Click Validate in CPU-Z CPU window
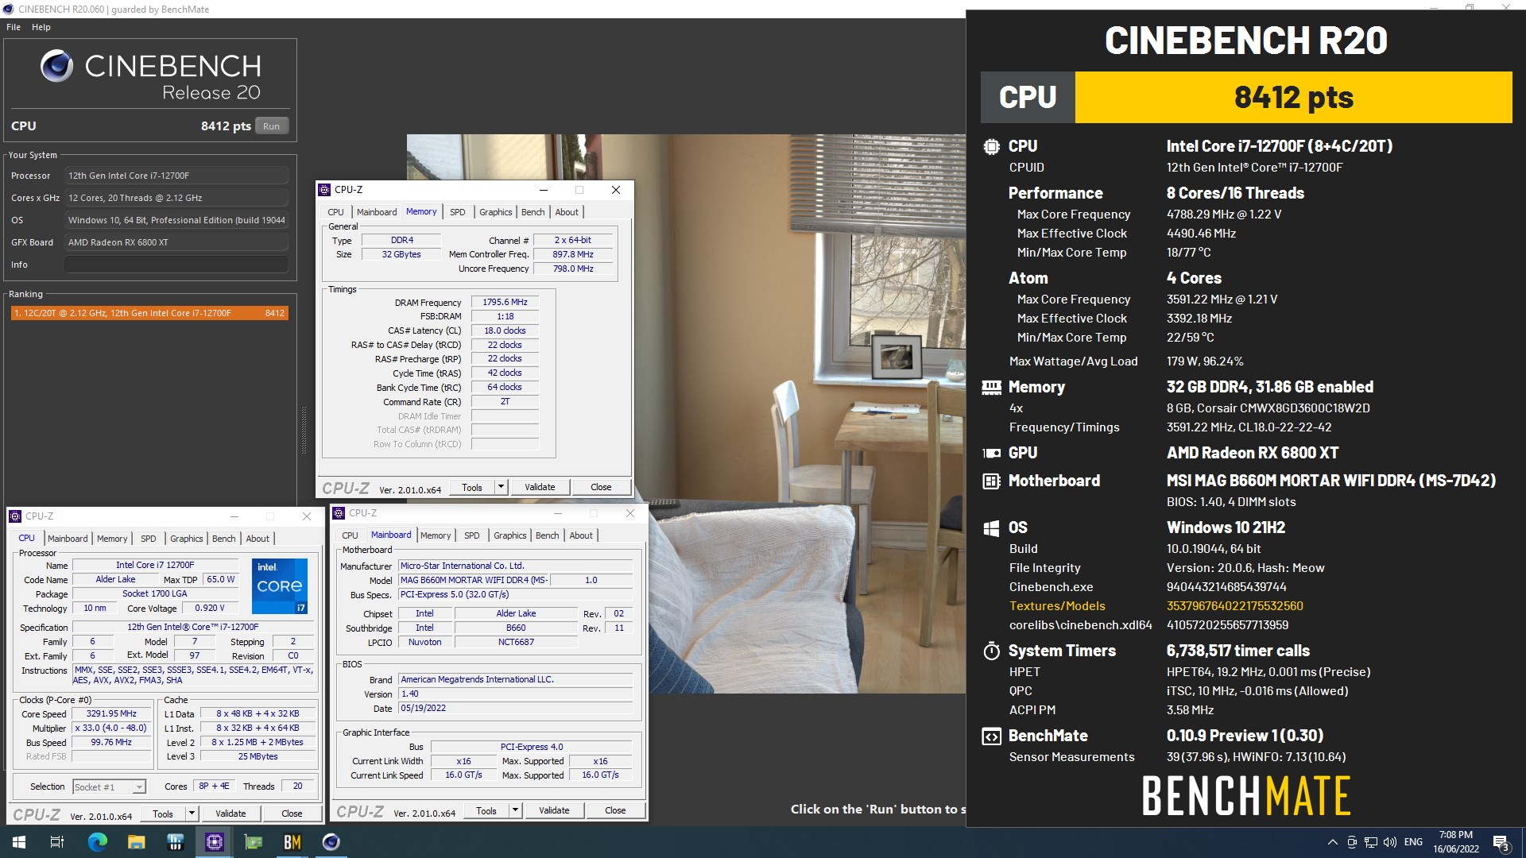Screen dimensions: 1526x858 pos(230,814)
